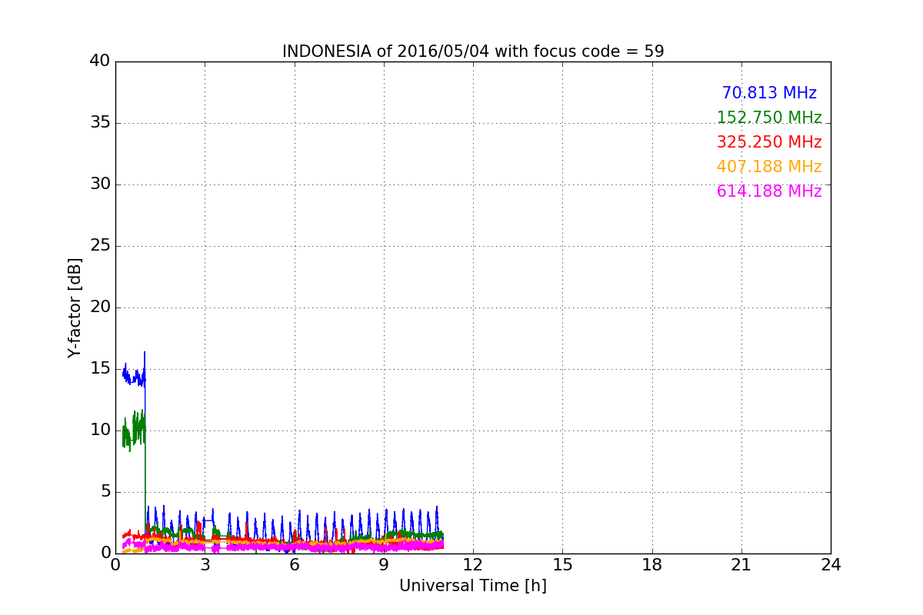Click the 40 tick on the Y-factor axis
The width and height of the screenshot is (923, 615).
click(x=100, y=61)
